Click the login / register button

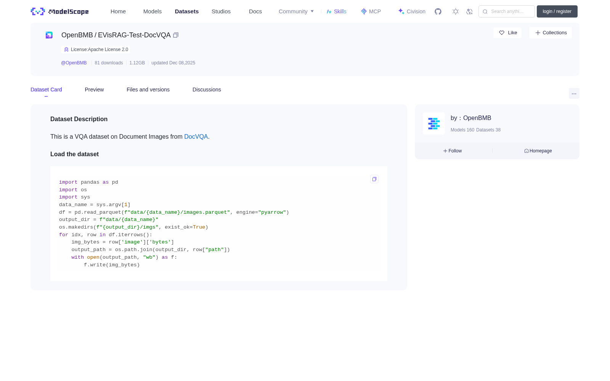pyautogui.click(x=557, y=11)
